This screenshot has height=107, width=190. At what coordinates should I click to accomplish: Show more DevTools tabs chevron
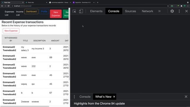159,11
